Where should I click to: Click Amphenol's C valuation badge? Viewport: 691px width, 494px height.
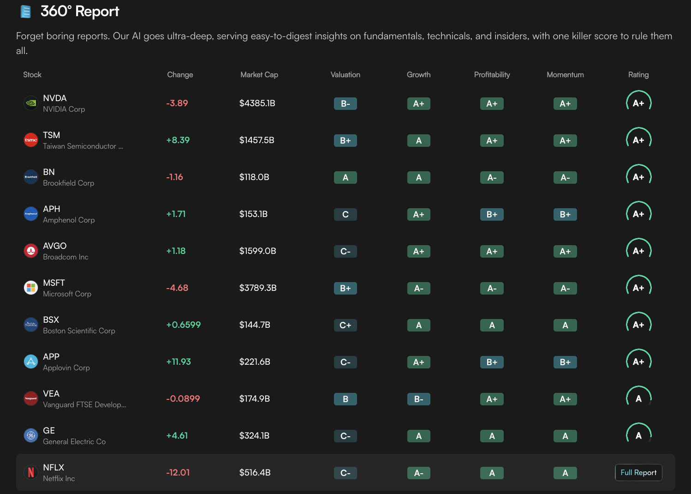tap(345, 215)
